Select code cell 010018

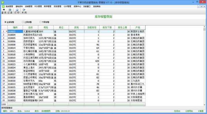[x=15, y=54]
